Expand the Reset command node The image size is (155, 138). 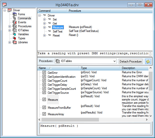(44, 35)
